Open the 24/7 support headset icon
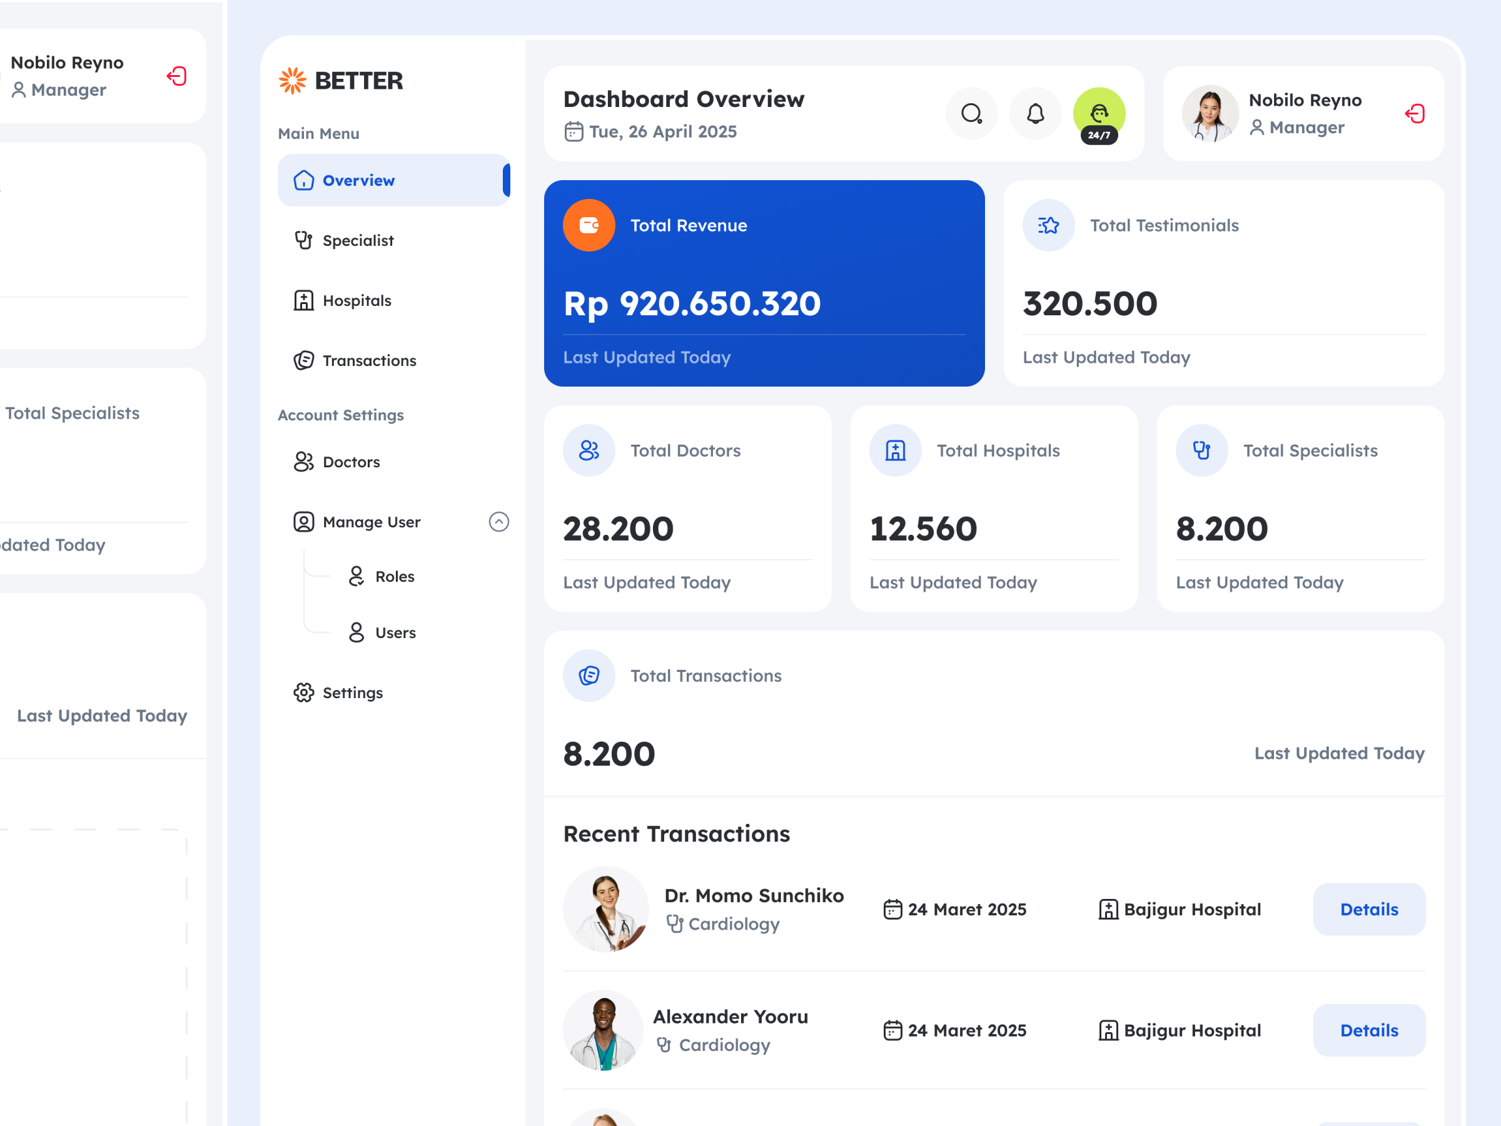This screenshot has height=1126, width=1501. 1099,113
